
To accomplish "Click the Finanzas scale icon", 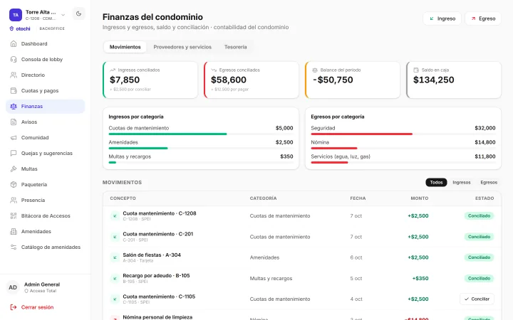I will (14, 107).
